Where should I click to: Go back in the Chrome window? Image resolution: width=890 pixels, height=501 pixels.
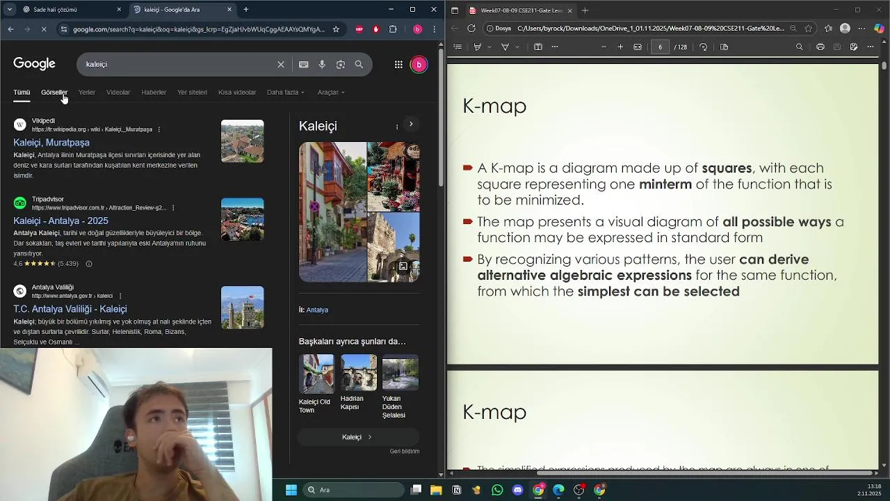(10, 29)
